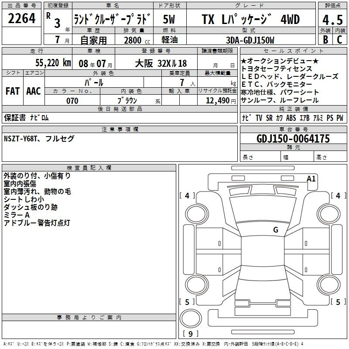349x349 pixels.
Task: Click 検査員記入欄 section header
Action: click(89, 168)
